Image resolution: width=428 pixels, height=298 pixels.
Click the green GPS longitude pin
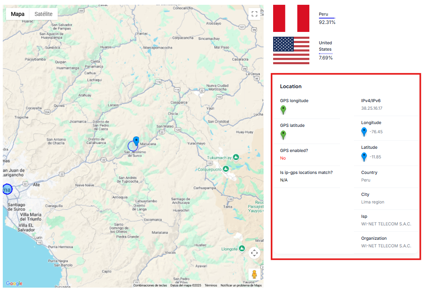pyautogui.click(x=283, y=110)
